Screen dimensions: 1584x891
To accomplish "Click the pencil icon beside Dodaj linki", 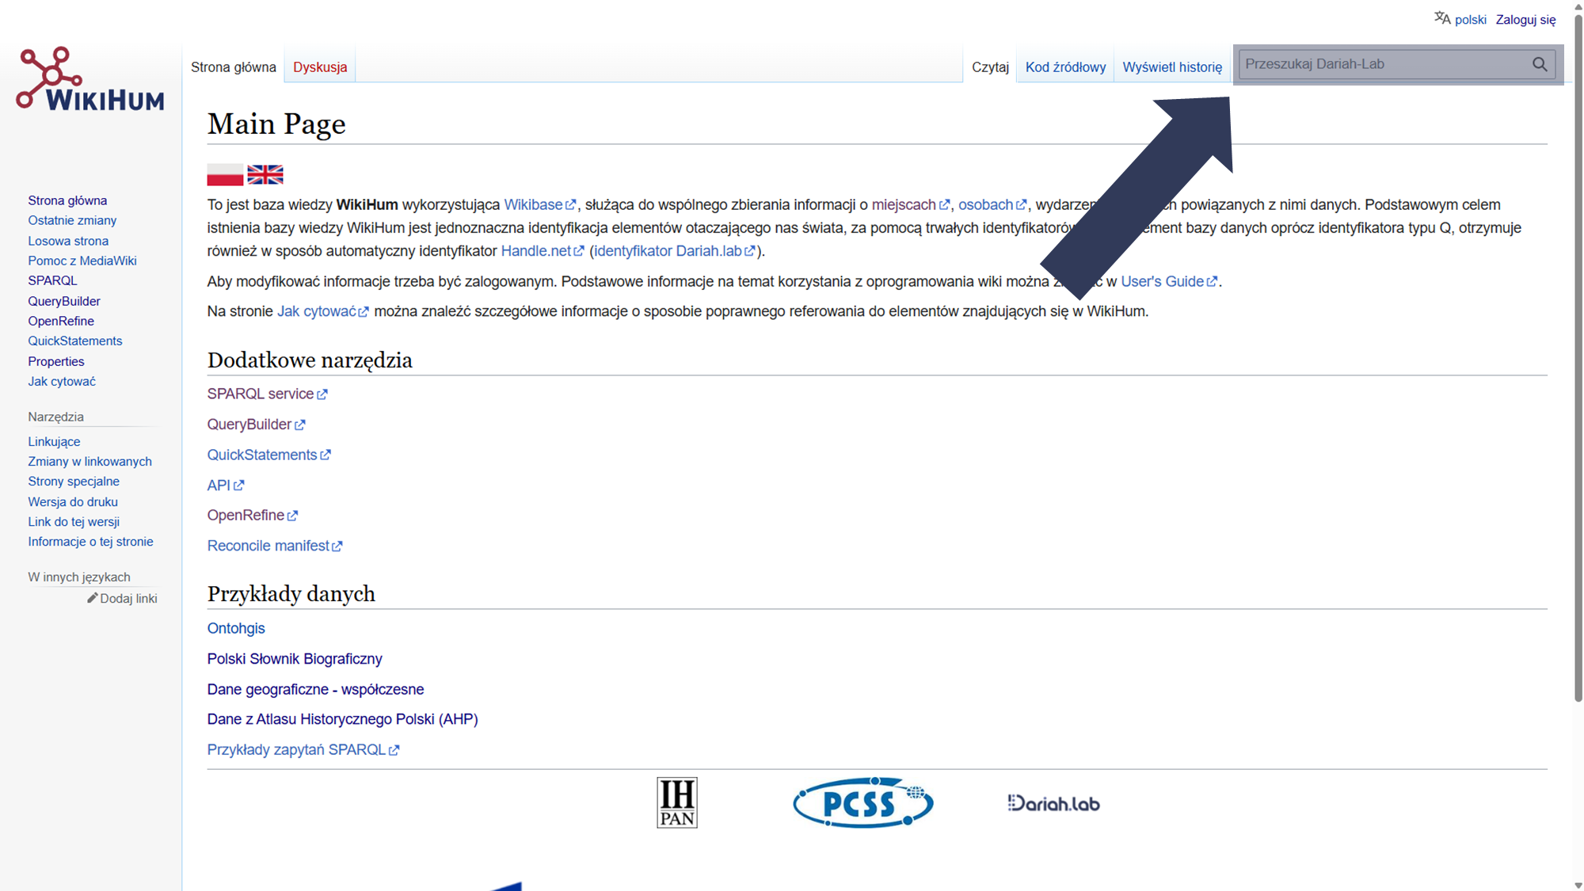I will [92, 598].
